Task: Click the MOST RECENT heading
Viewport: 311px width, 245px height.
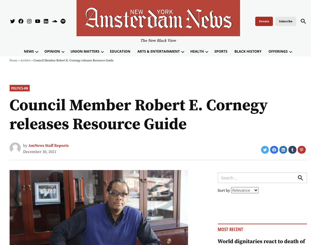Action: pyautogui.click(x=230, y=229)
